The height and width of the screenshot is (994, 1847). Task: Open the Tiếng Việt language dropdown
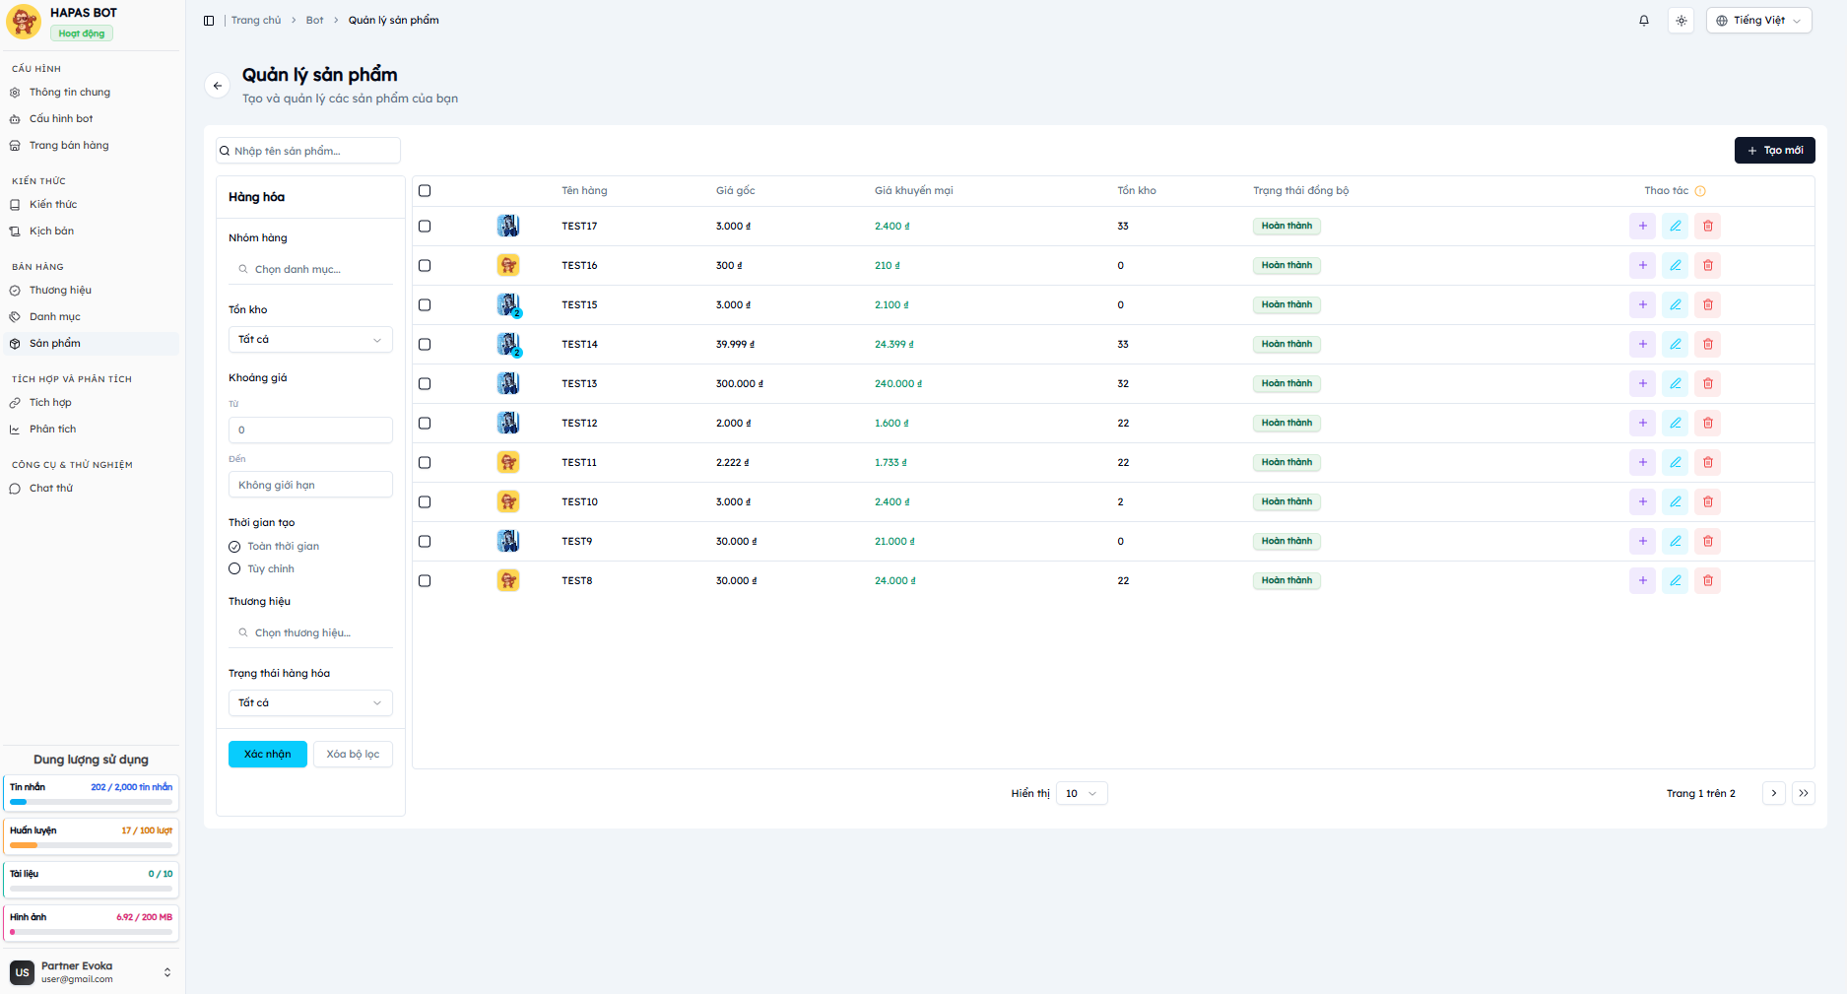click(1759, 21)
